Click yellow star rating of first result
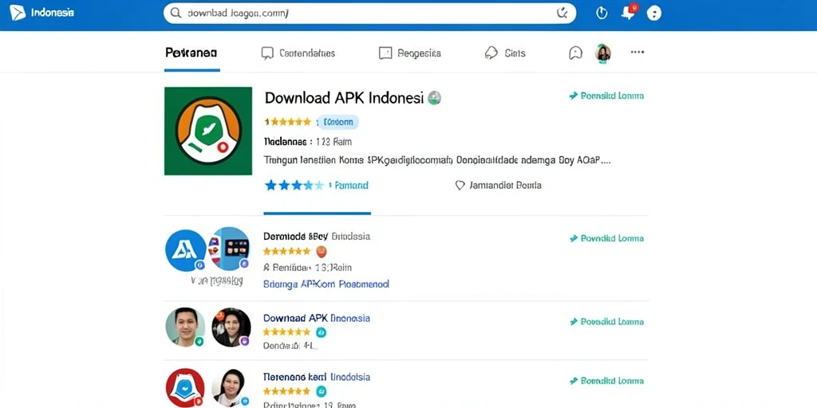Viewport: 817px width, 408px height. [287, 122]
